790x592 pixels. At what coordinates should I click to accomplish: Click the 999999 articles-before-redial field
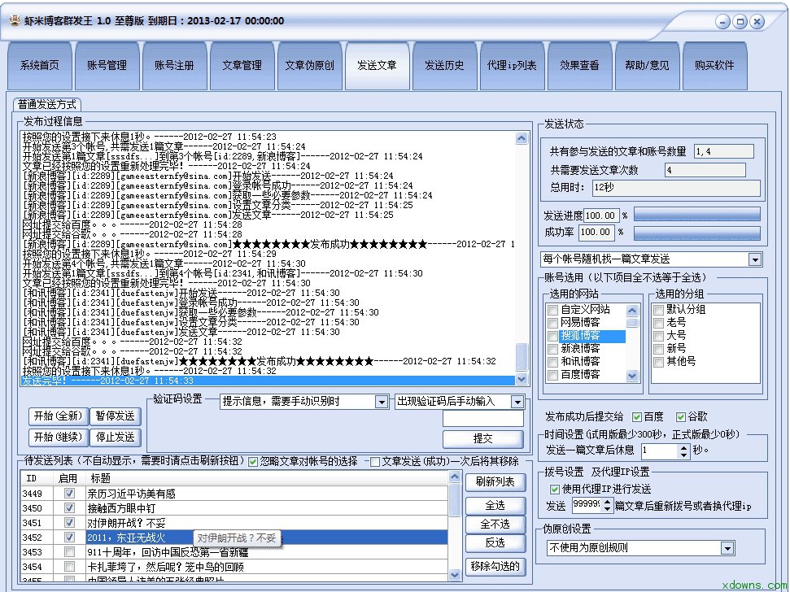tap(587, 504)
